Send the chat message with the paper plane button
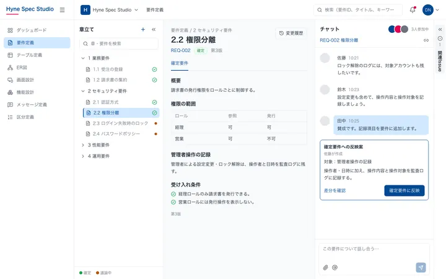Screen dimensions: 446x279 click(421, 268)
